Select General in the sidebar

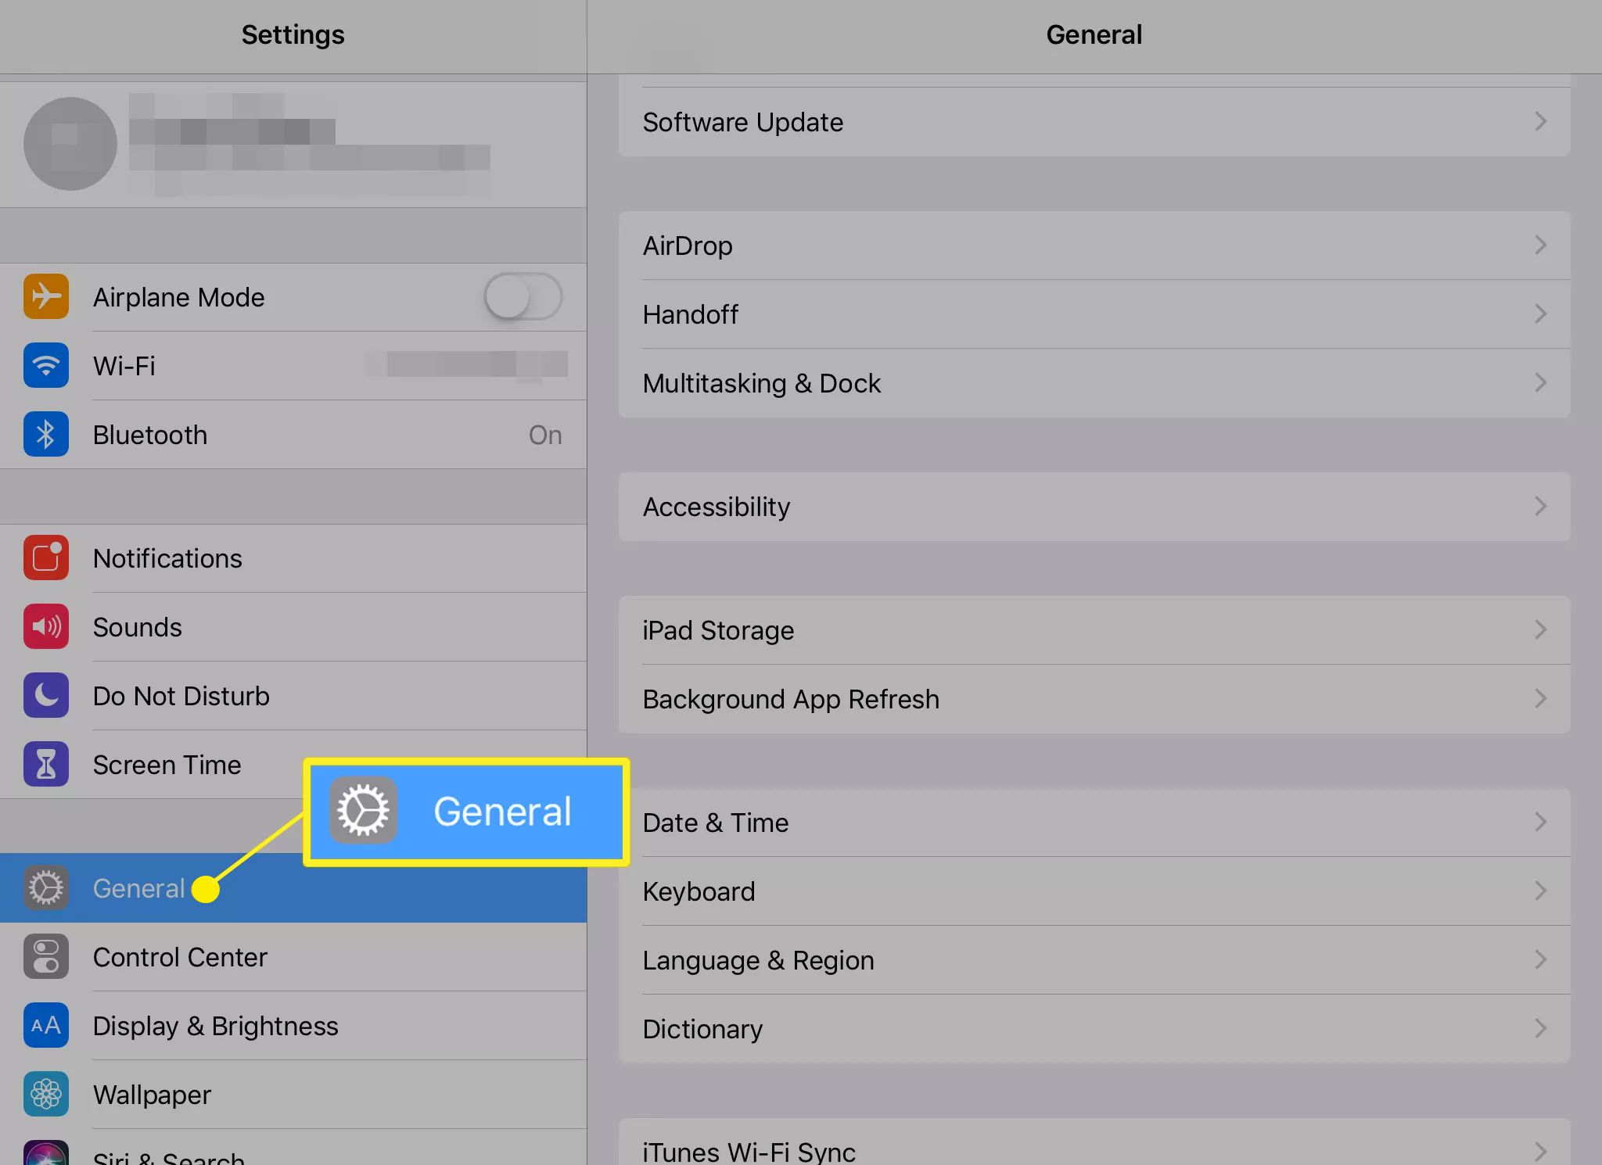293,887
